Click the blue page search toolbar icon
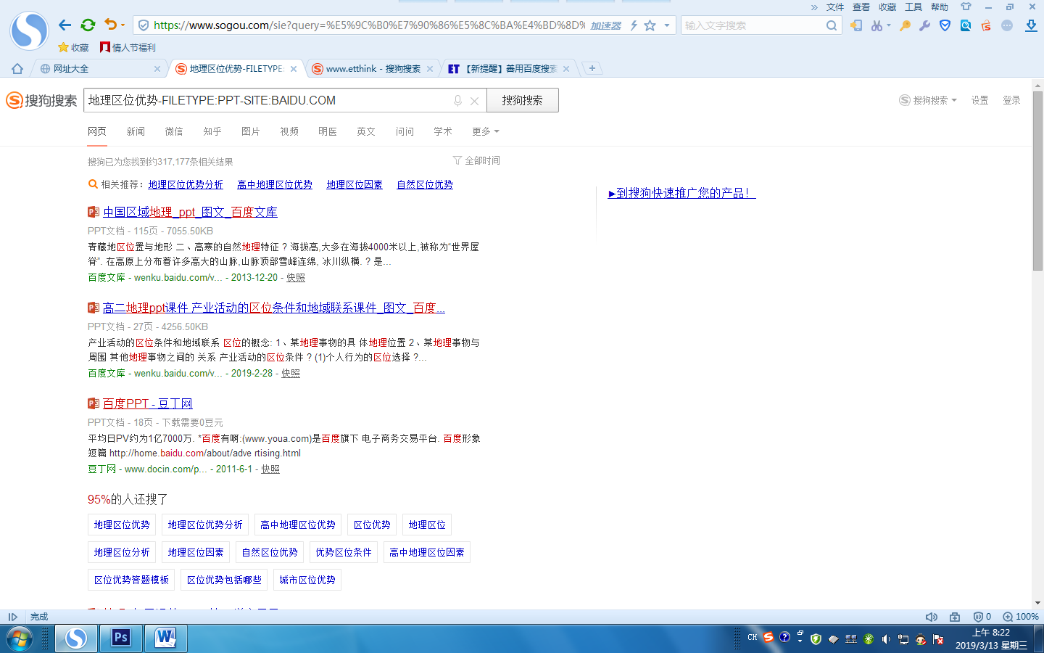The image size is (1044, 653). click(x=966, y=25)
